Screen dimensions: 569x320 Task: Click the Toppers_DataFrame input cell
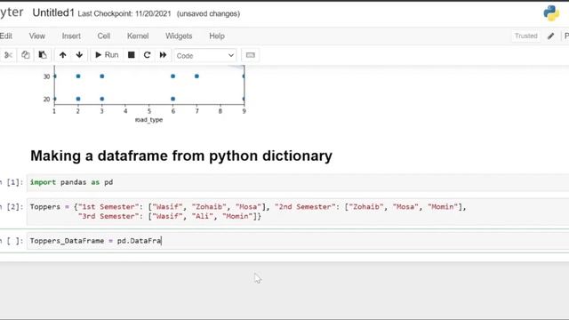(x=298, y=241)
